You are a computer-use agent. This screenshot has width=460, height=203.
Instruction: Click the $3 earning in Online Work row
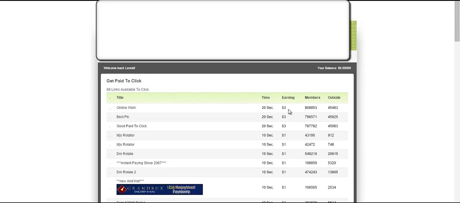point(284,108)
